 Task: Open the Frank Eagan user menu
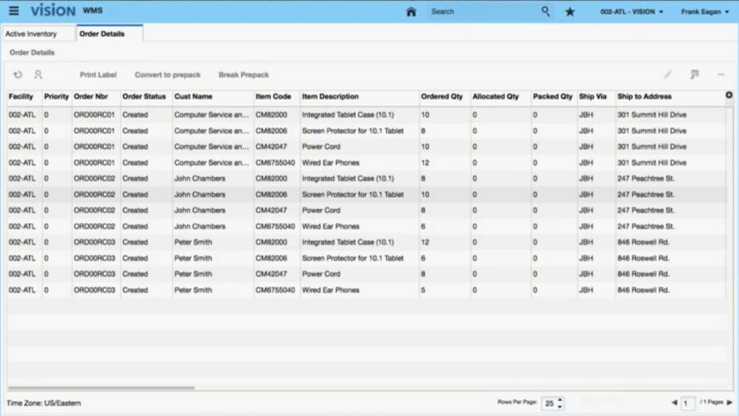click(x=705, y=12)
